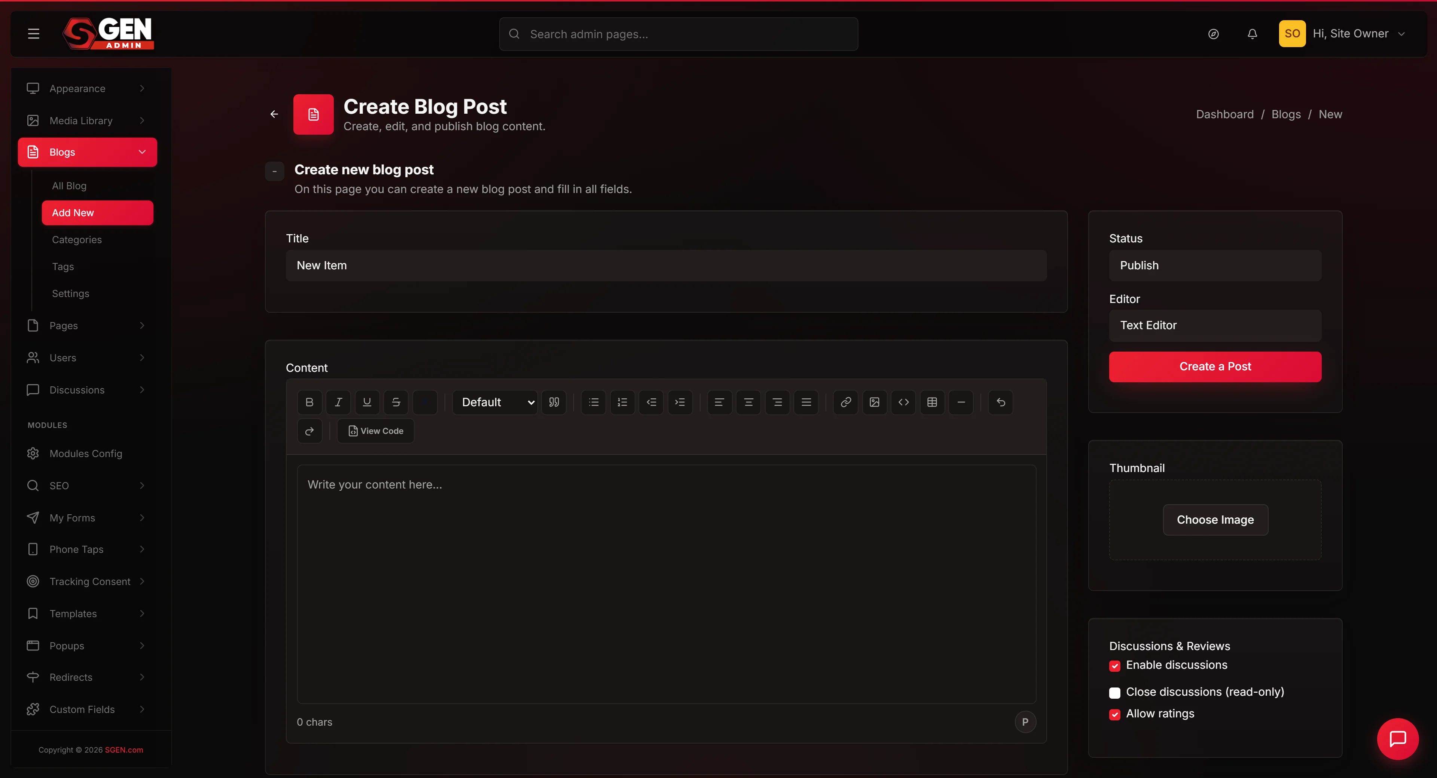
Task: Center align the text
Action: coord(748,402)
